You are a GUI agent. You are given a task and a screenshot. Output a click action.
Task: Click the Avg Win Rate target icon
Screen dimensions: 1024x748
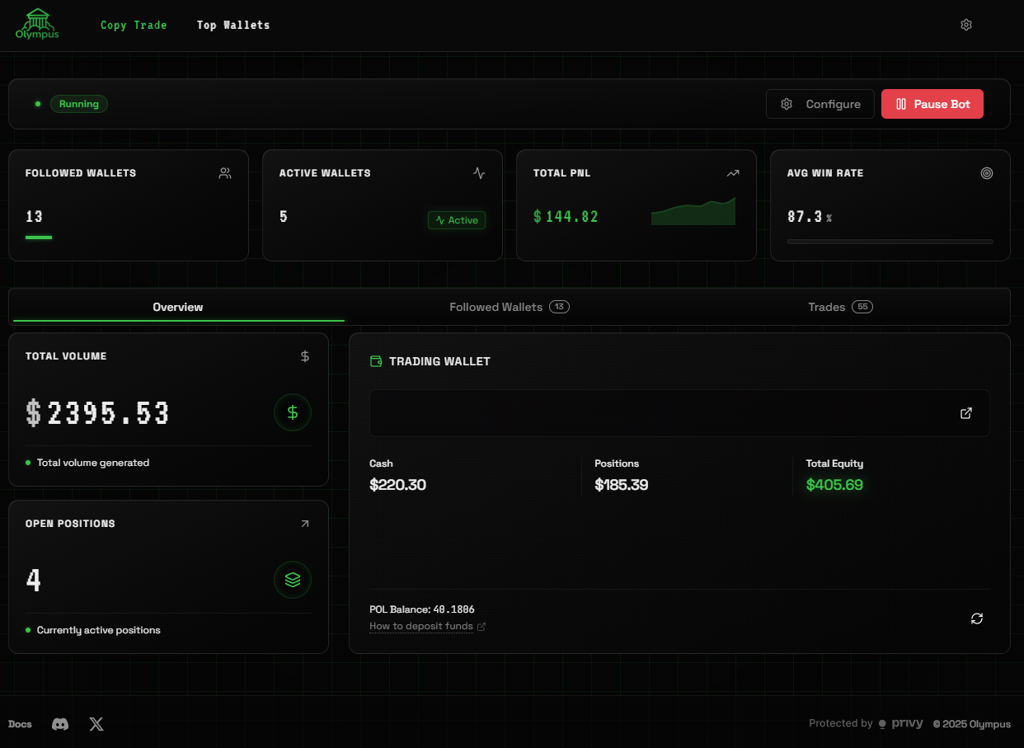(987, 173)
